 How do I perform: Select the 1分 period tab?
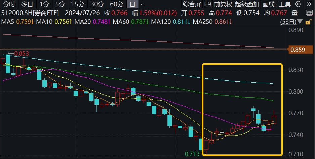(x=44, y=4)
